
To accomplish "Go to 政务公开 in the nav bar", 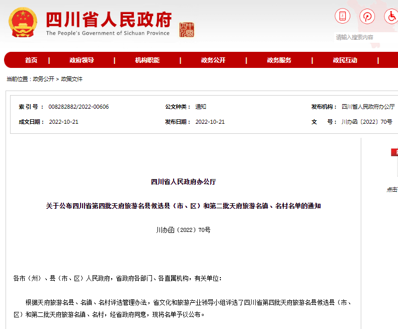I will pos(213,60).
